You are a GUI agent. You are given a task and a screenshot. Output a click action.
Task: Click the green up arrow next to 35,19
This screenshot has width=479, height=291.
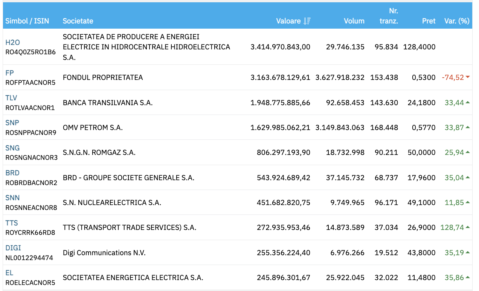click(x=468, y=252)
